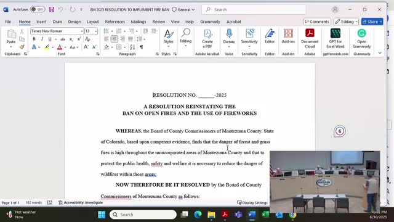Apply yellow text highlight color

tap(47, 47)
